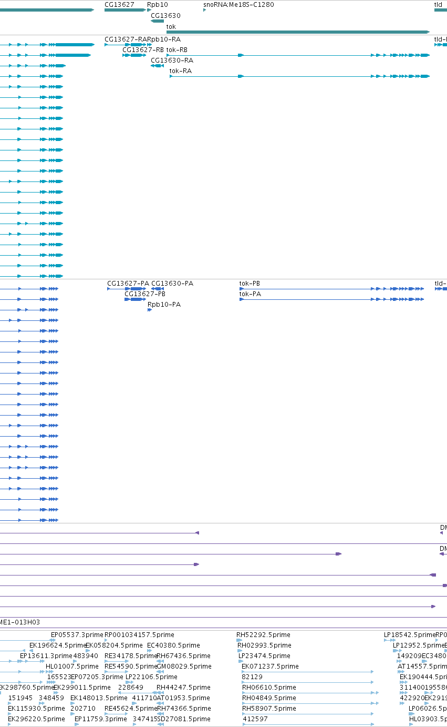
Task: Click EST RH04849.5prime
Action: click(269, 698)
